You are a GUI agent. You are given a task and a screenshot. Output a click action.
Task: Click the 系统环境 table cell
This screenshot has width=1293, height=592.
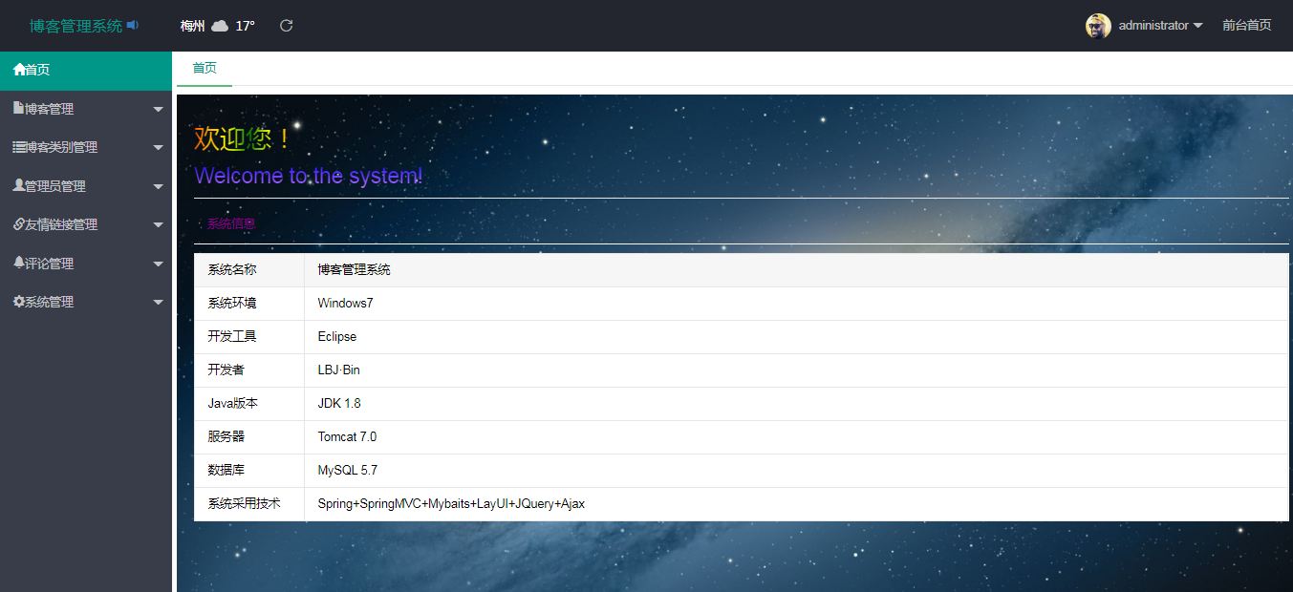coord(248,304)
